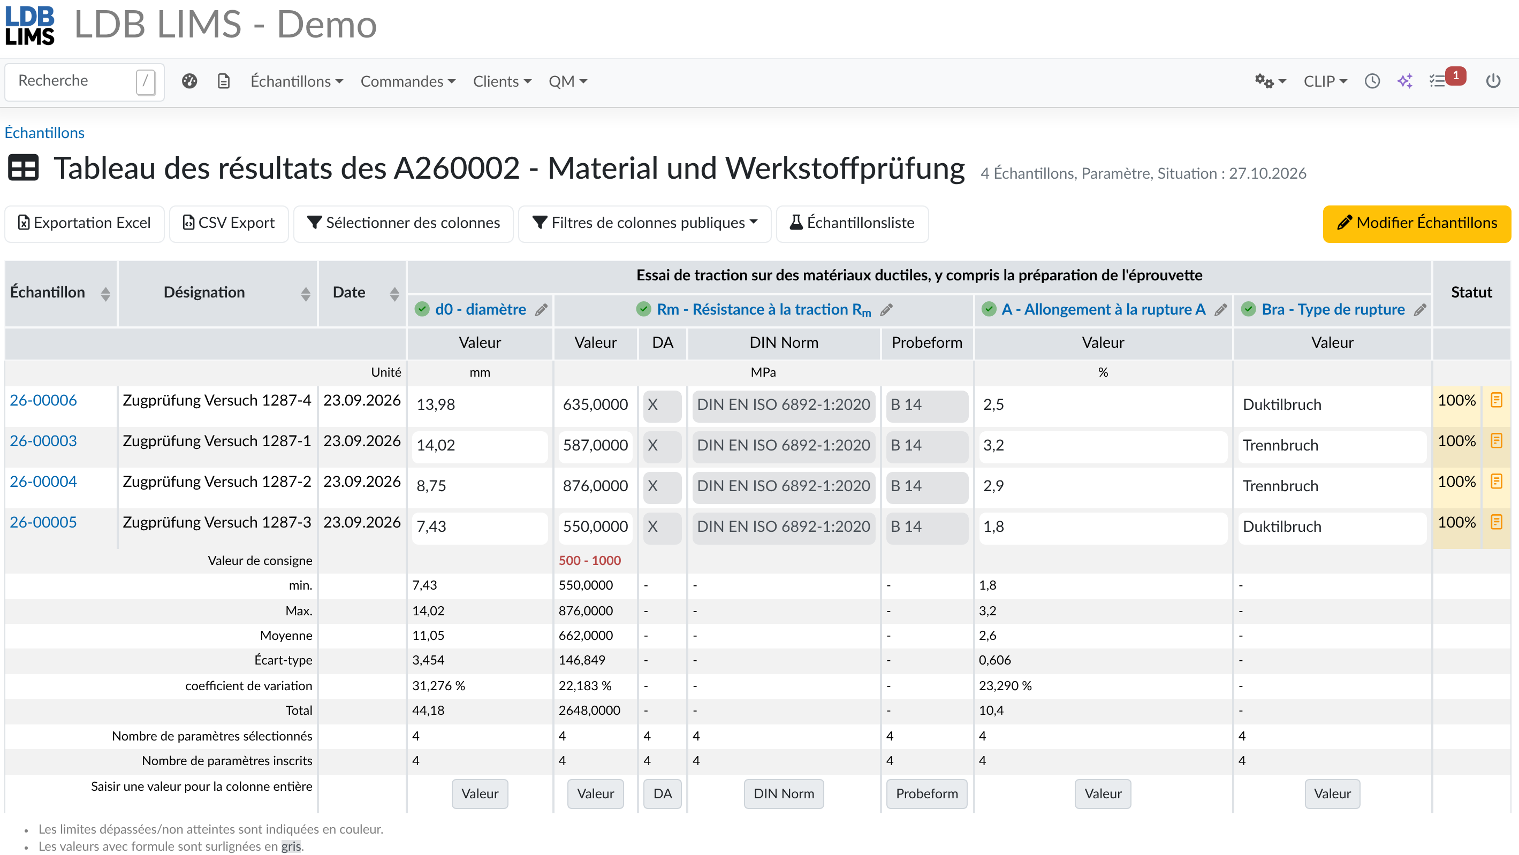Viewport: 1519px width, 855px height.
Task: Click Sélectionner des colonnes button
Action: 404,223
